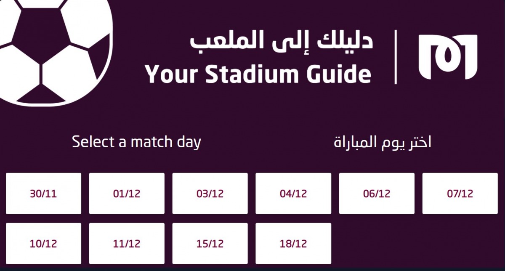Click the vertical divider beside the logo
505x271 pixels.
(x=396, y=57)
